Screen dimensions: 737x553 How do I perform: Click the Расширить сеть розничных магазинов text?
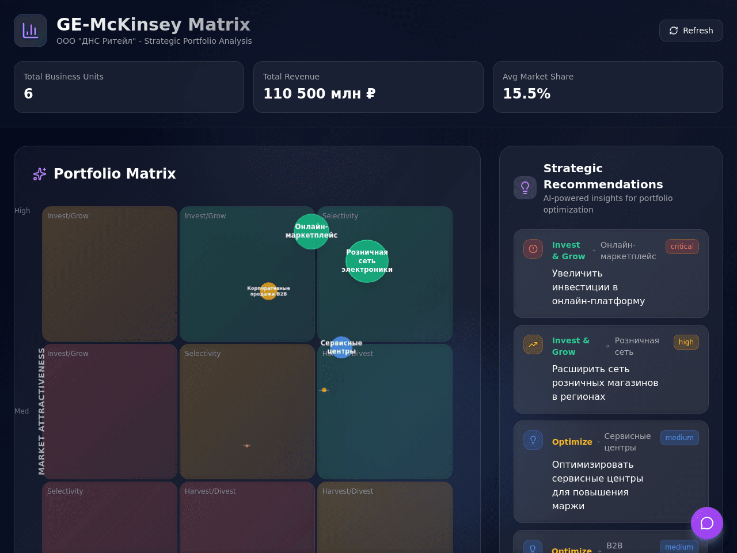[x=605, y=383]
